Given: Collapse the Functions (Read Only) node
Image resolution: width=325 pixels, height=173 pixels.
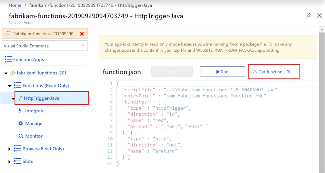Looking at the screenshot, I should click(x=10, y=86).
